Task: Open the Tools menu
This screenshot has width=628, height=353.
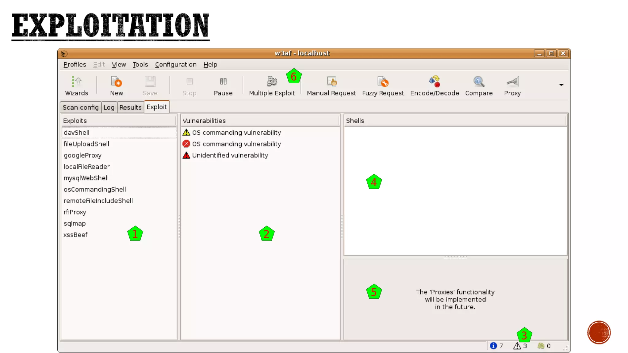Action: [x=140, y=64]
